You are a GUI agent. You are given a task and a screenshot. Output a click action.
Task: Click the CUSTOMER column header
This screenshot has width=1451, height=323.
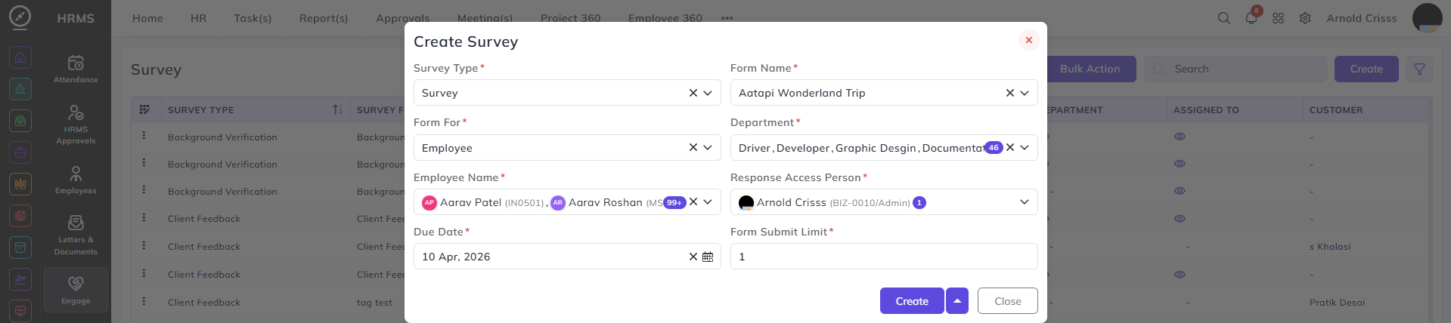tap(1336, 109)
